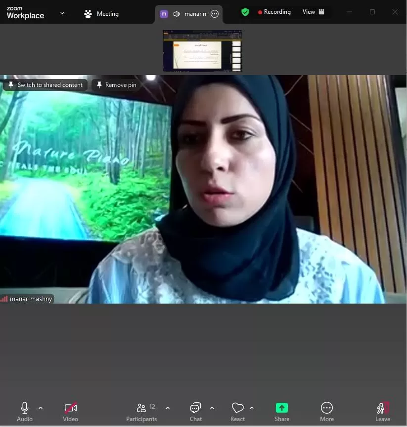Switch to shared content
The image size is (407, 427).
45,85
